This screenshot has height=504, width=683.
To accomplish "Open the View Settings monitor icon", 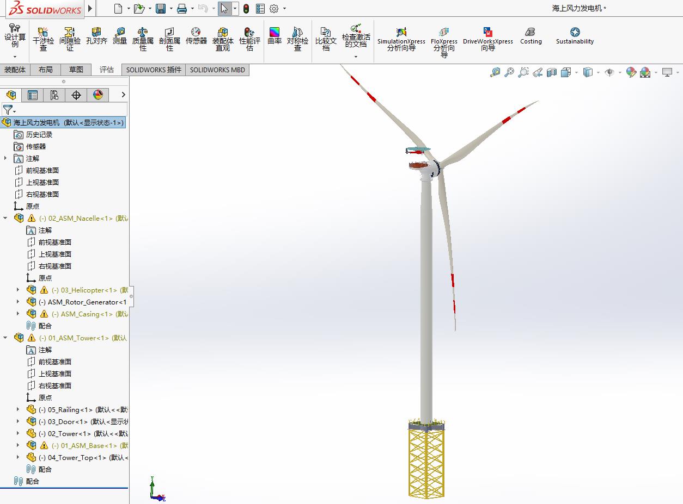I will tap(667, 72).
